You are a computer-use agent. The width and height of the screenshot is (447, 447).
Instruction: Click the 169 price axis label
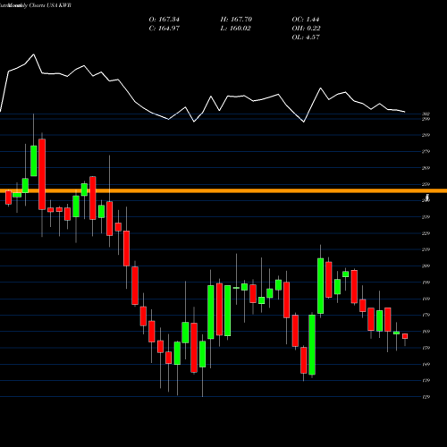tap(426, 332)
